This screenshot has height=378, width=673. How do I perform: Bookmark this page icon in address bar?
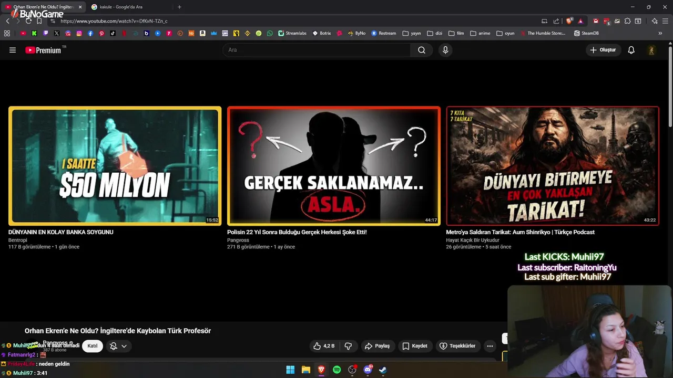tap(39, 21)
